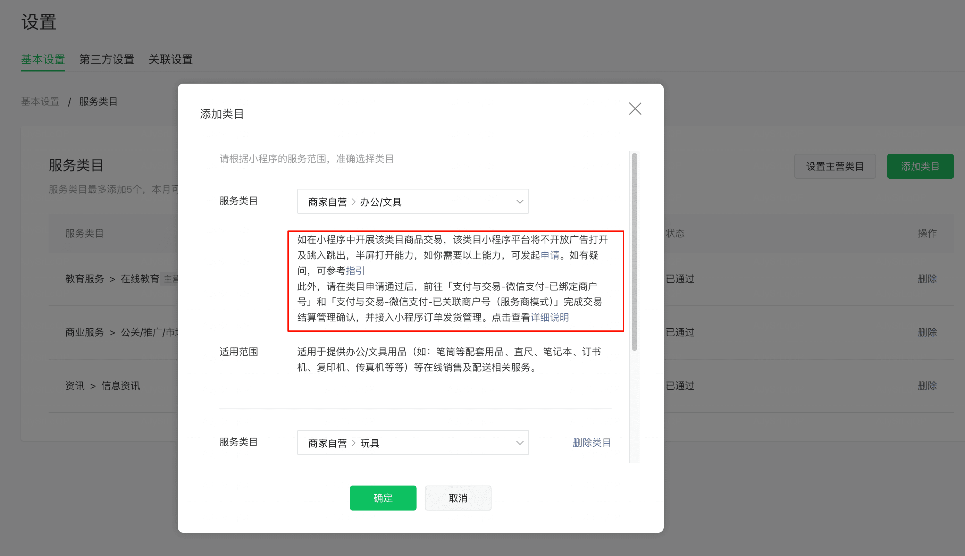
Task: Delete the 公关/推广 category row
Action: pyautogui.click(x=927, y=332)
